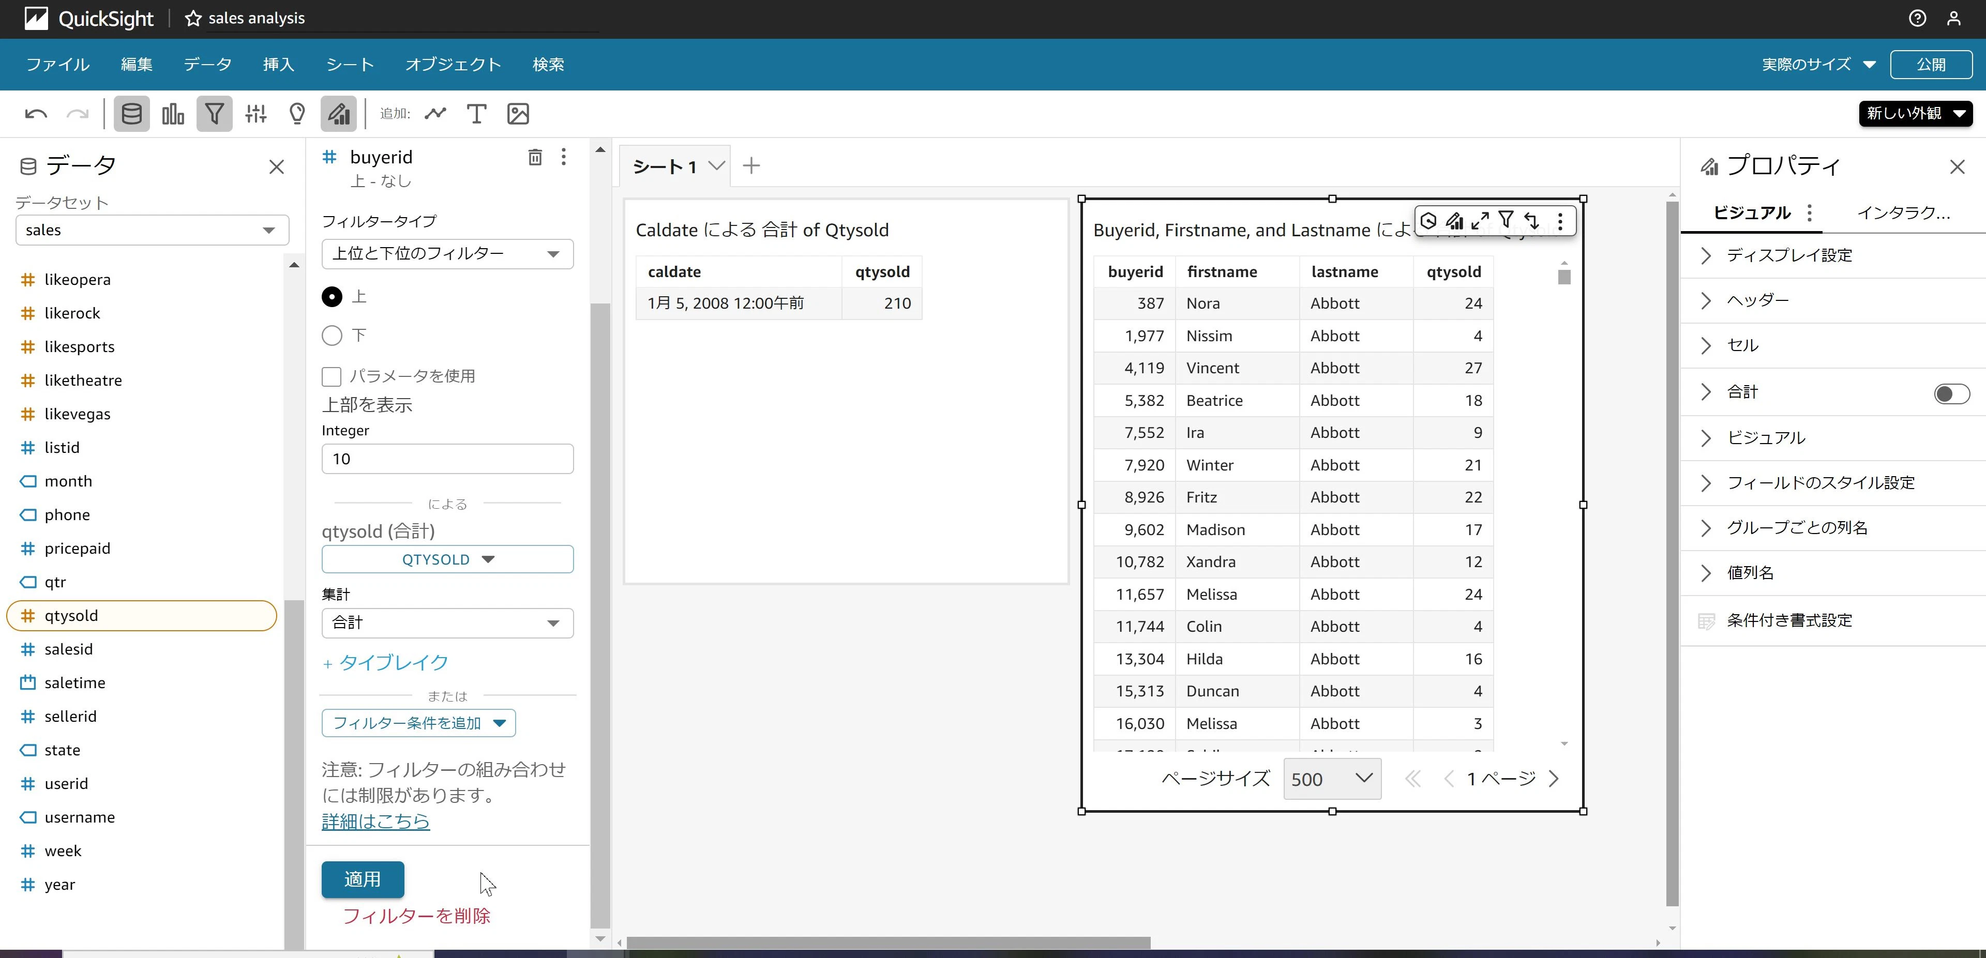Delete buyerid filter with trash icon
Viewport: 1986px width, 958px height.
tap(535, 157)
